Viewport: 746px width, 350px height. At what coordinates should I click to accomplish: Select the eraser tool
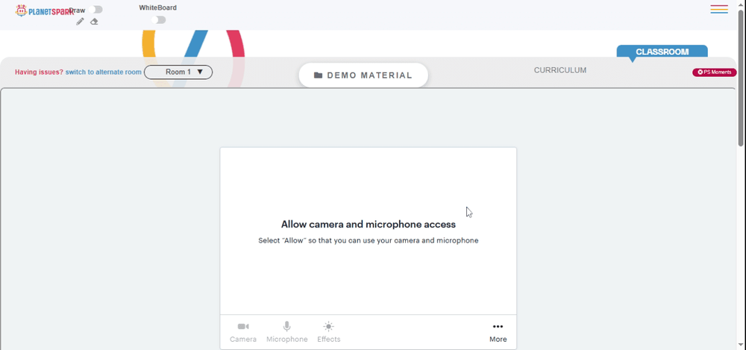94,22
